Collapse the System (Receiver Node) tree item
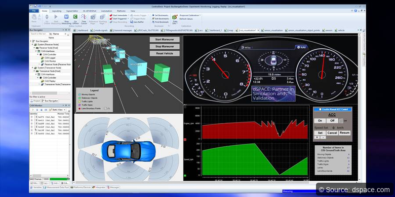 click(32, 43)
